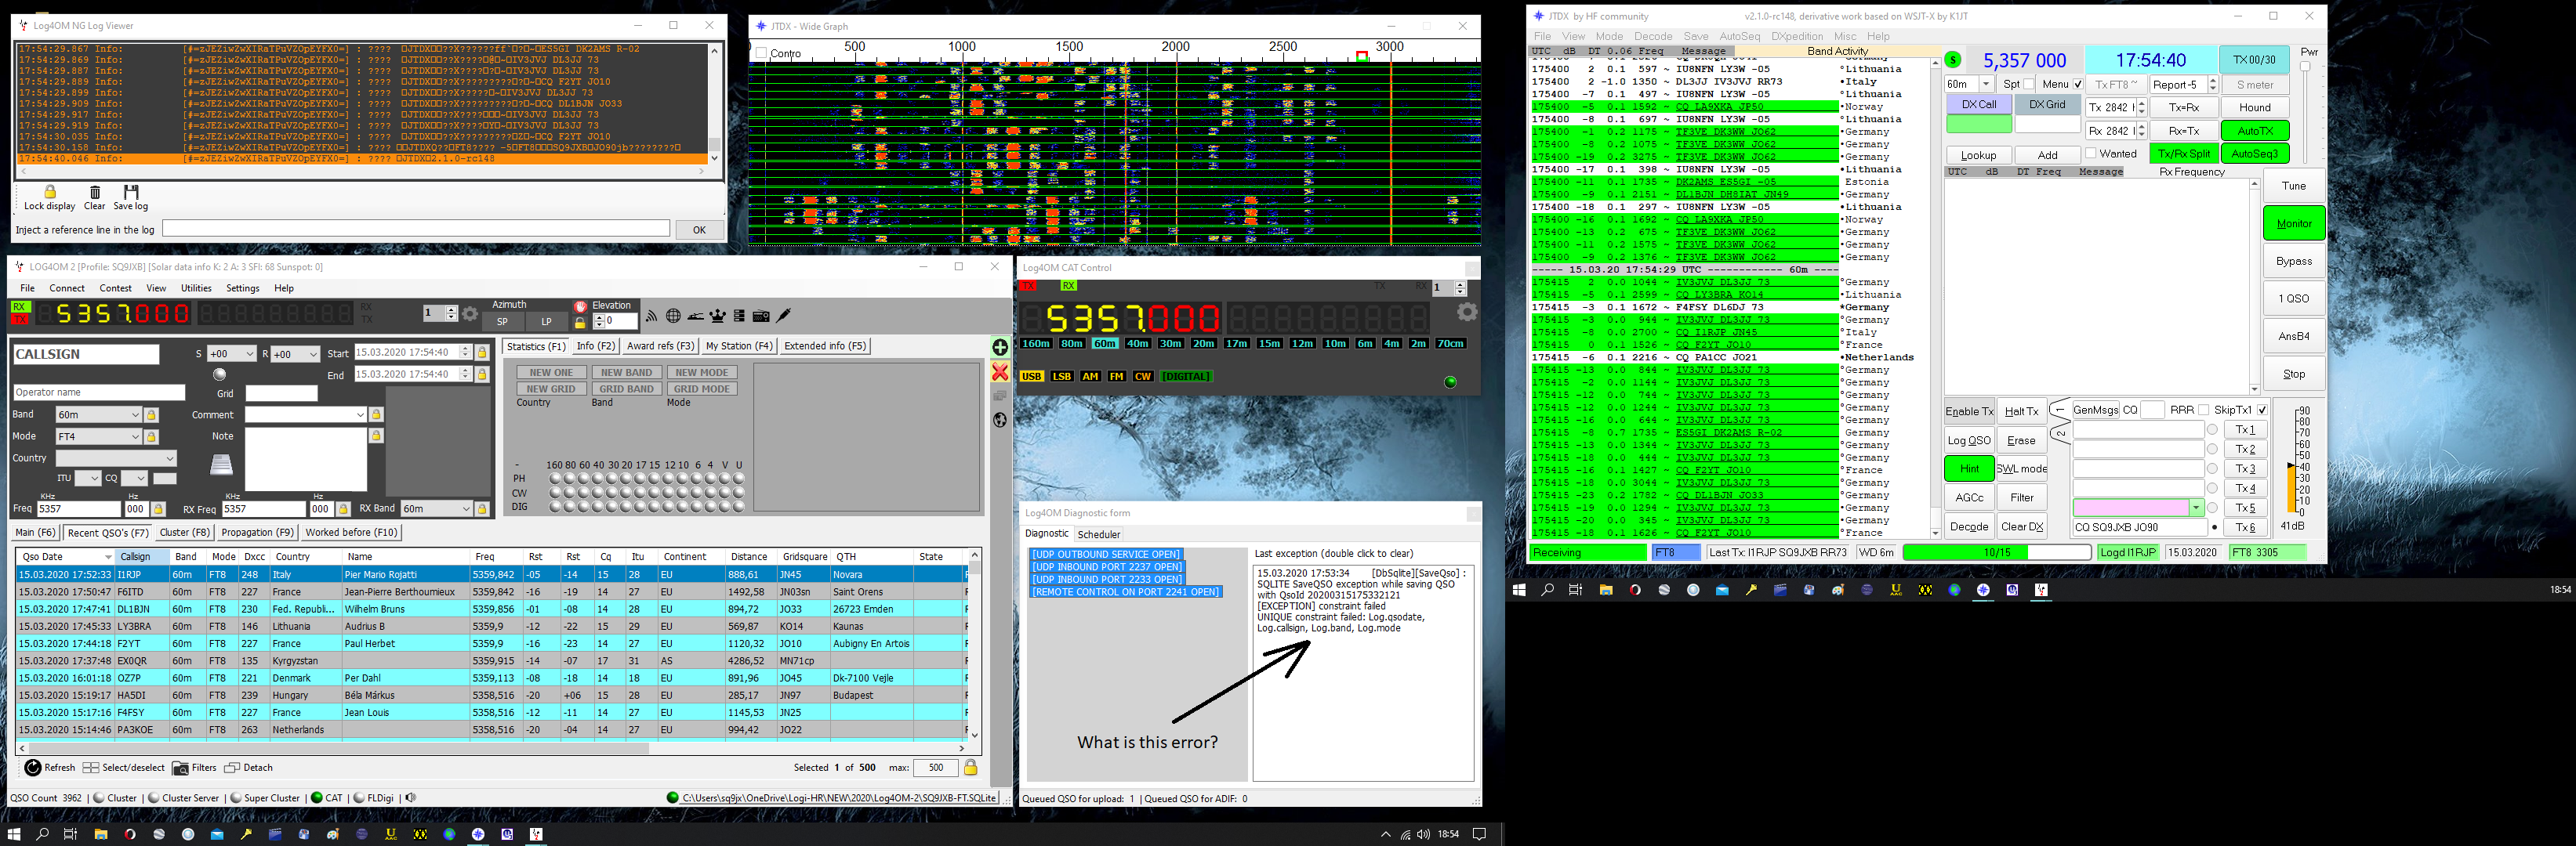The image size is (2576, 846).
Task: Enable the Wanted checkbox in JTDX
Action: pyautogui.click(x=2090, y=154)
